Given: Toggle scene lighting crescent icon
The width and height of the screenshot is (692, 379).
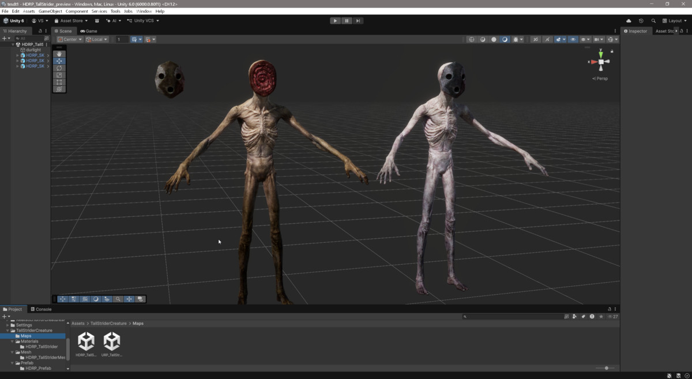Looking at the screenshot, I should (x=505, y=39).
